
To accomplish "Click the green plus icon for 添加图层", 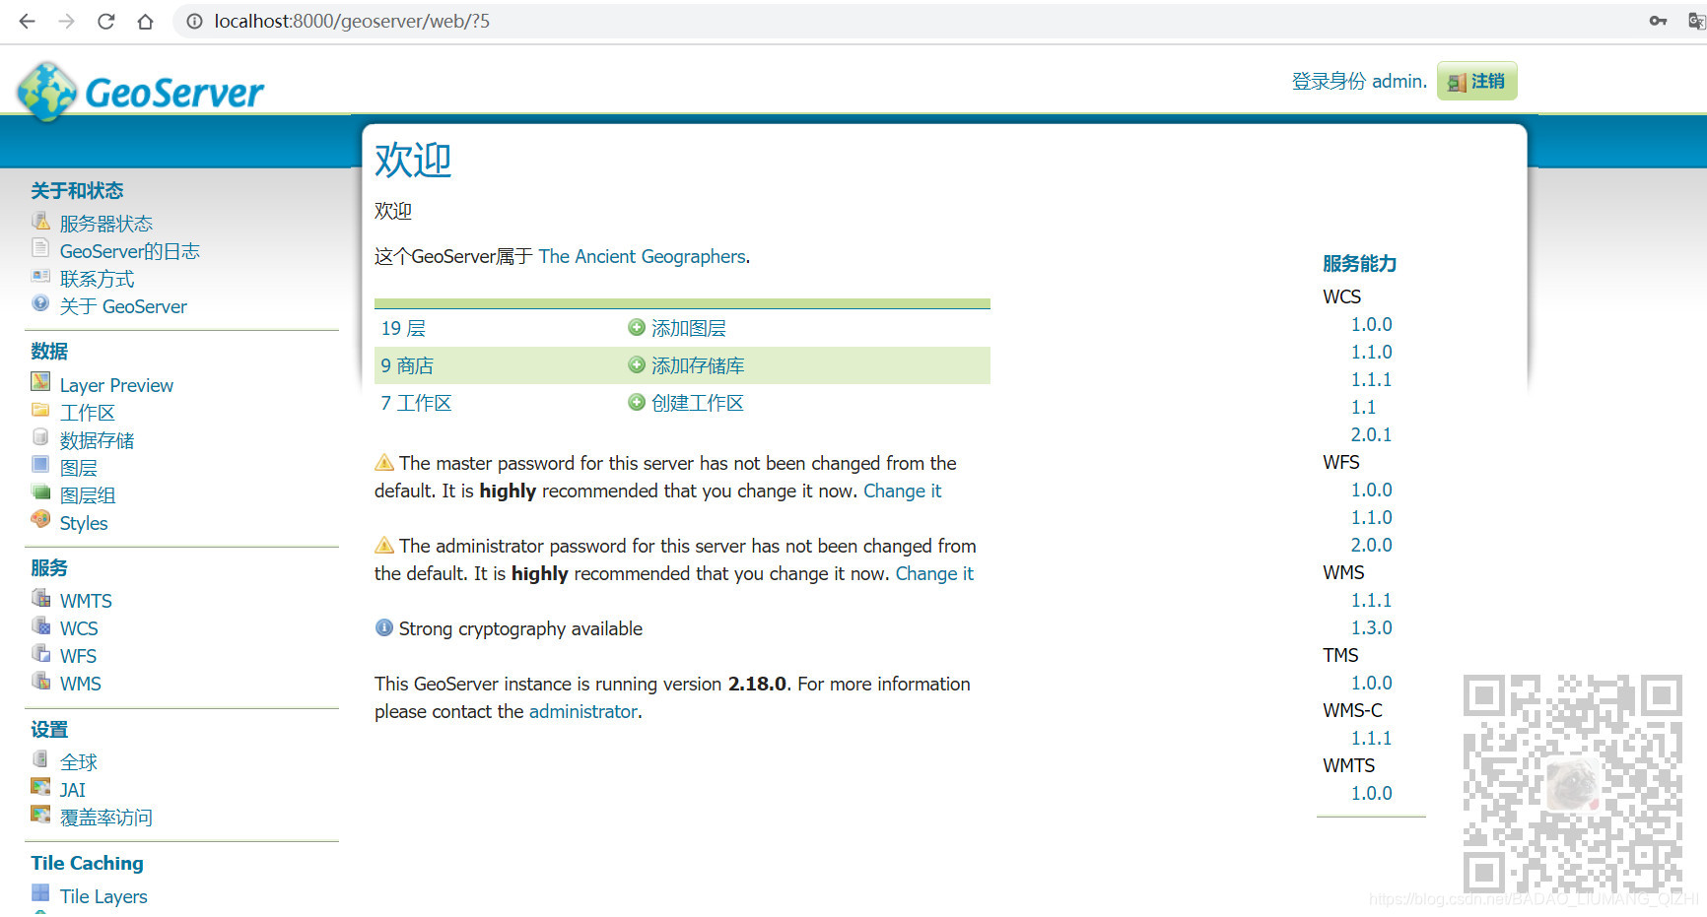I will [x=637, y=327].
